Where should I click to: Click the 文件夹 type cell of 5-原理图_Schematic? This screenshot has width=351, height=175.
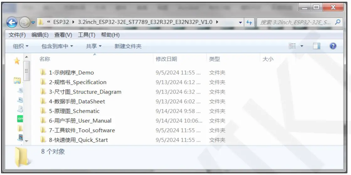pos(217,111)
